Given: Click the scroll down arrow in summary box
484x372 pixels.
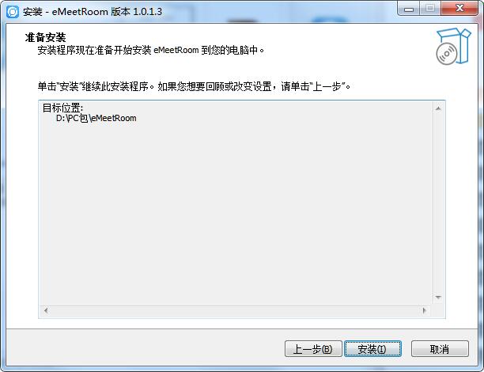Looking at the screenshot, I should [x=438, y=298].
